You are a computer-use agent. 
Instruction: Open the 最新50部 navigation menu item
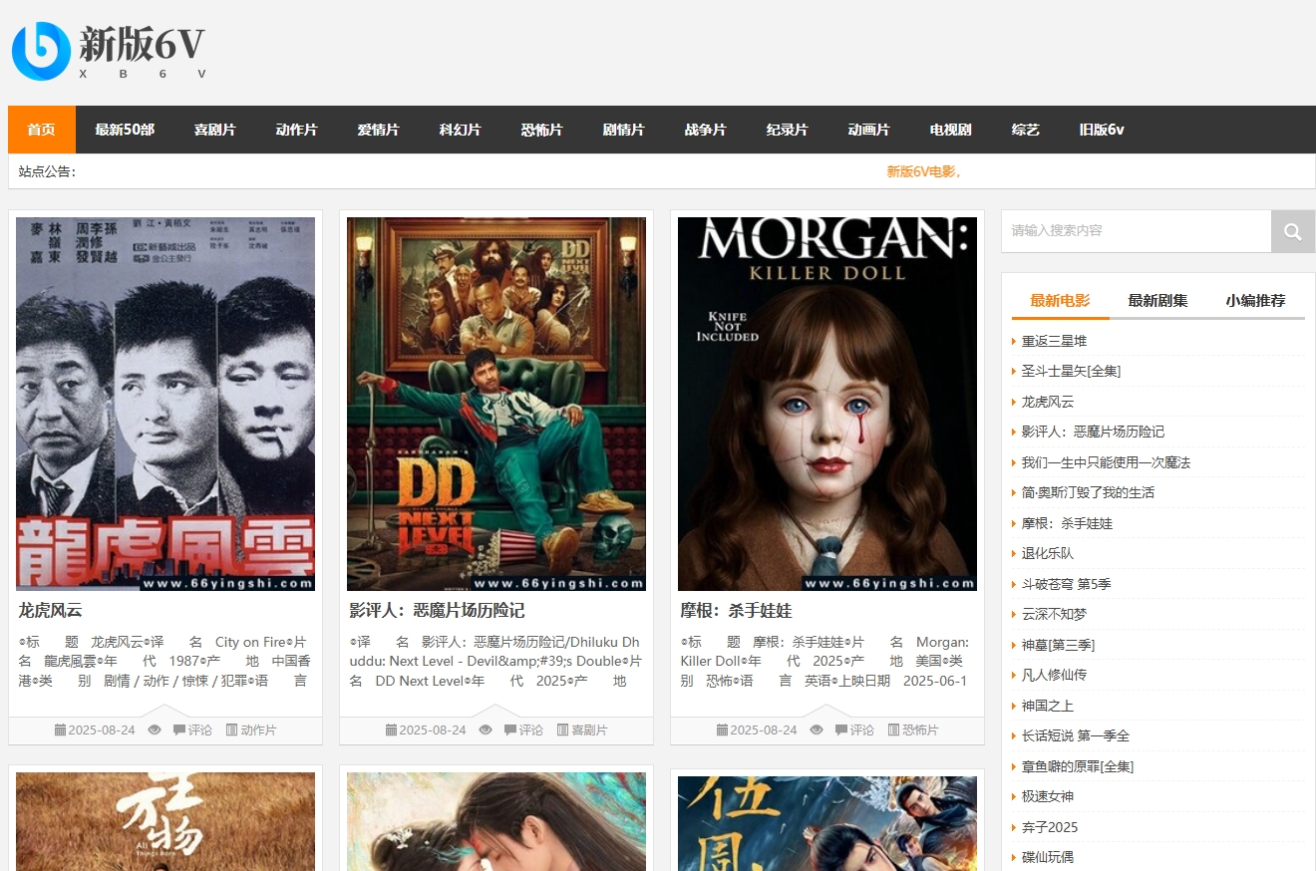pos(125,130)
